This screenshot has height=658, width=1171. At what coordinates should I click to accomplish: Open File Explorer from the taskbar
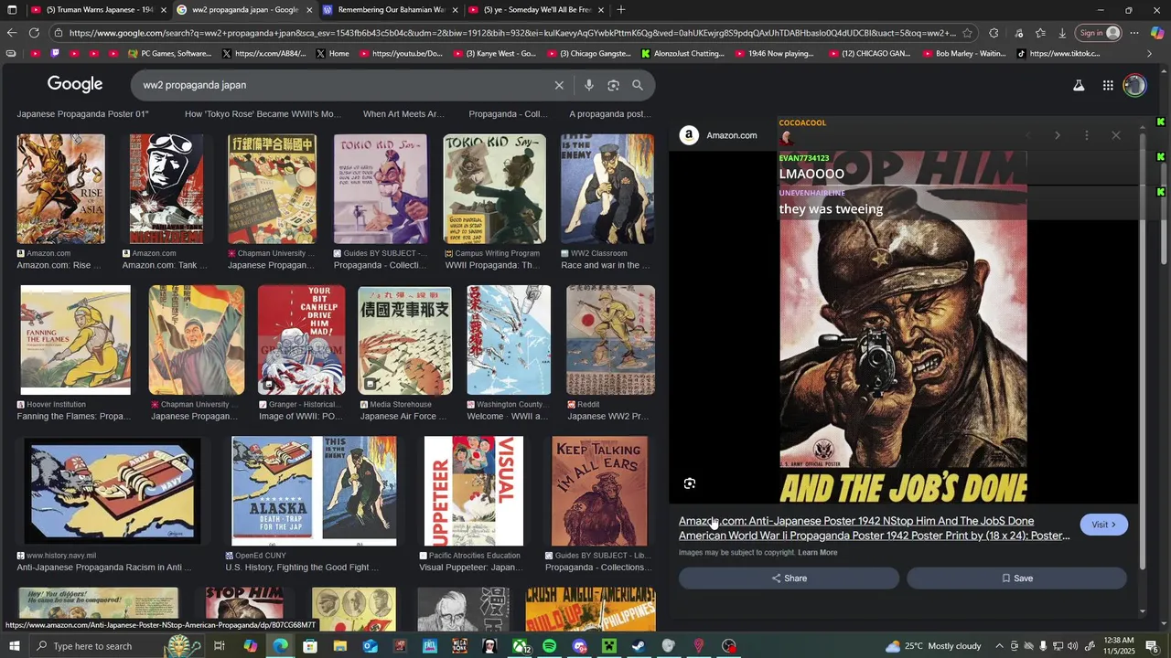point(340,646)
